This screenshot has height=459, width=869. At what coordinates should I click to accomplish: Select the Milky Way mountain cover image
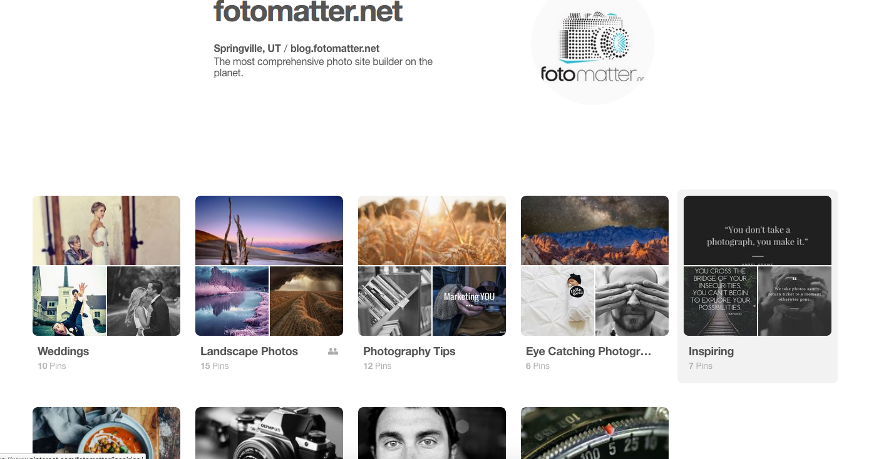(595, 230)
